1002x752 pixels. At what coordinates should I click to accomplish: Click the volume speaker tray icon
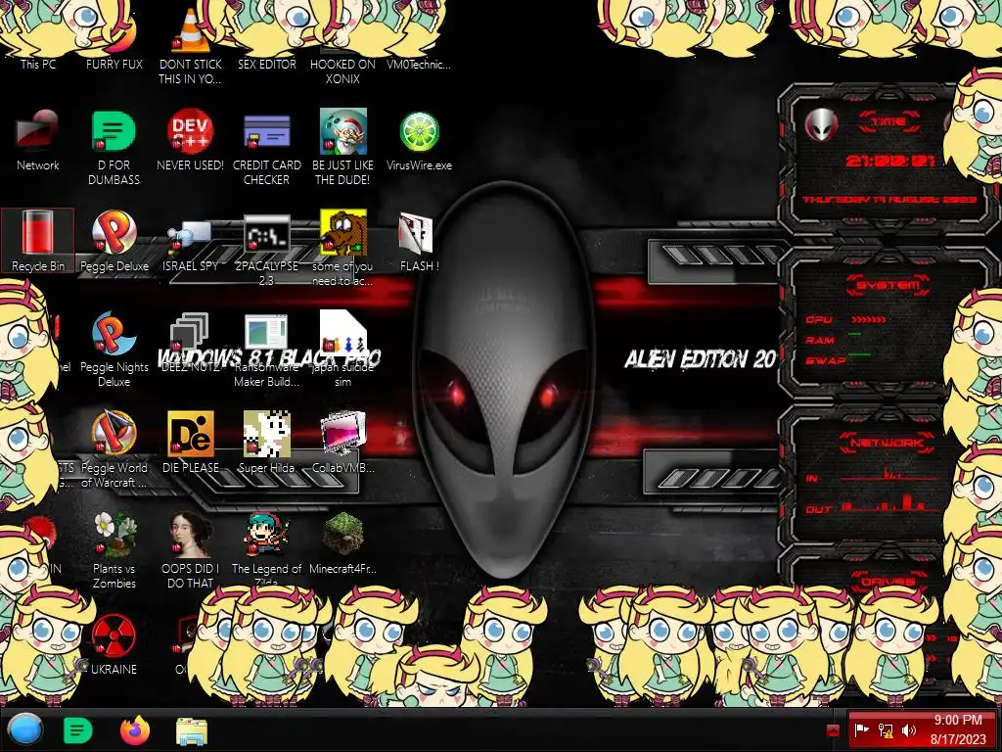pyautogui.click(x=909, y=730)
